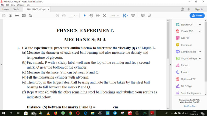Open Cortana search circle in taskbar
The height and width of the screenshot is (116, 207).
tap(11, 113)
